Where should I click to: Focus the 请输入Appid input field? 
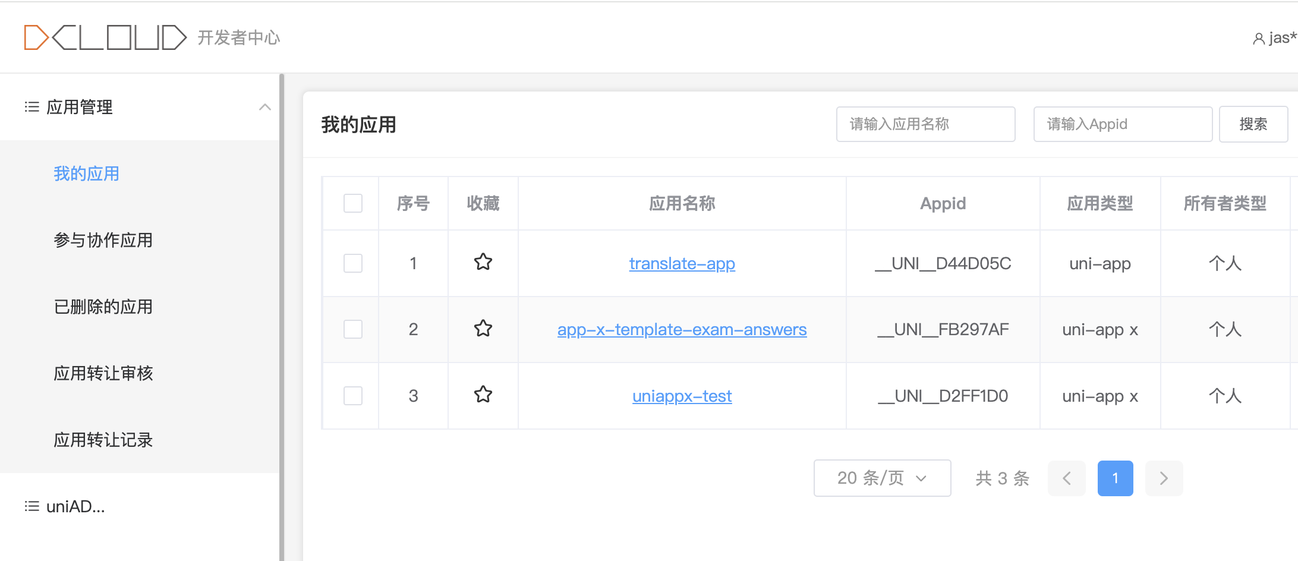coord(1123,124)
